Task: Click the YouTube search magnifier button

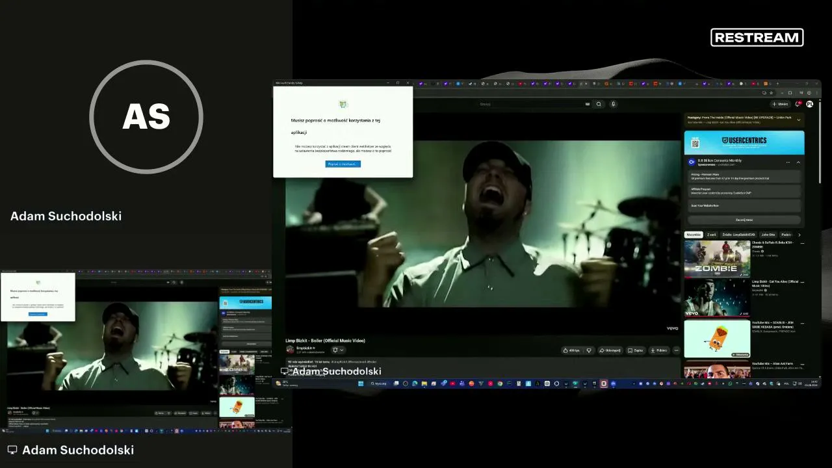Action: click(x=599, y=104)
